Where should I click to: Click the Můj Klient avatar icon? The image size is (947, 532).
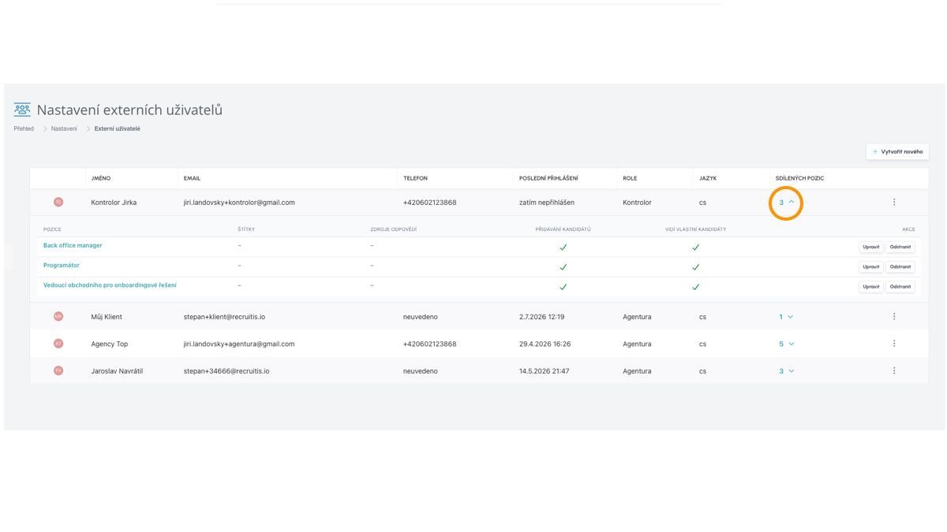point(58,317)
